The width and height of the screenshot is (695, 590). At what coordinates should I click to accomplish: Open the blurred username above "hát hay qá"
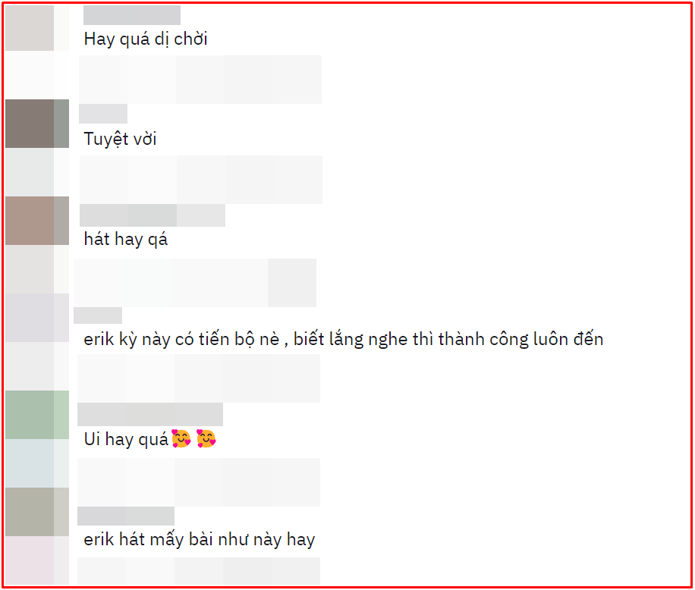click(x=153, y=215)
